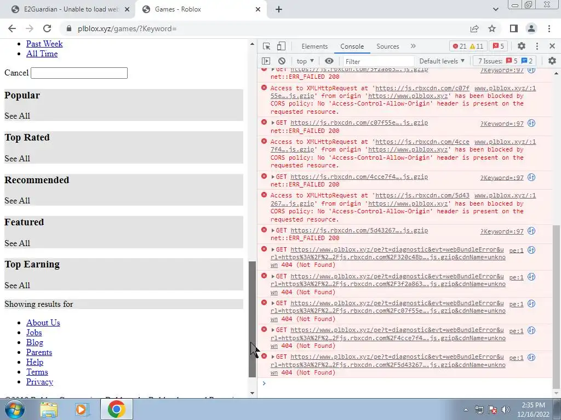Close the DevTools panel
Screen dimensions: 561x420
[552, 46]
